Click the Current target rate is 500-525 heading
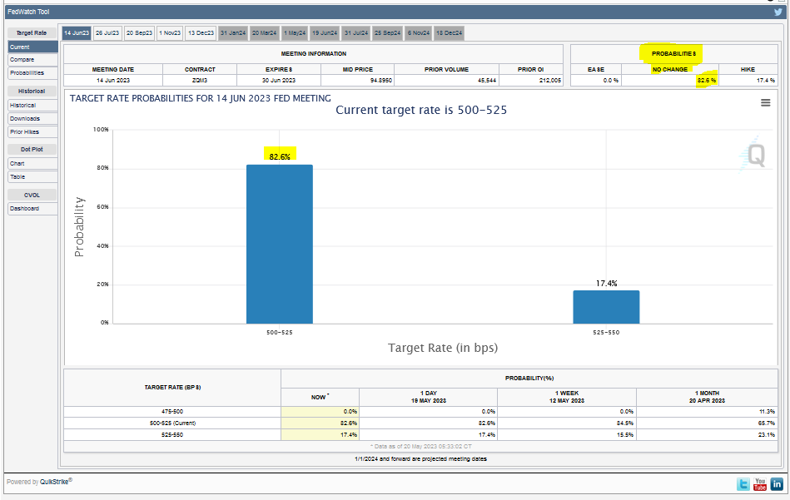790x500 pixels. [x=421, y=111]
